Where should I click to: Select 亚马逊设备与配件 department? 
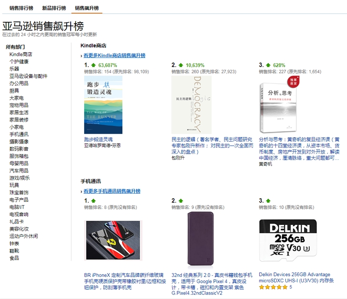(x=28, y=76)
